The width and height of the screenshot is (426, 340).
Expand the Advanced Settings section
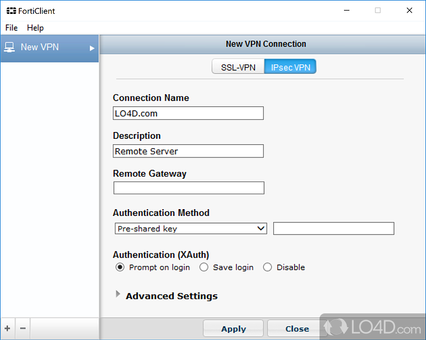[x=118, y=295]
